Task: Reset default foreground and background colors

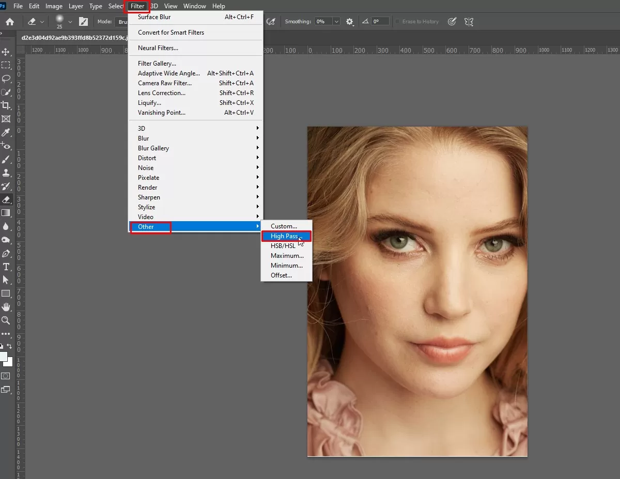Action: point(2,346)
